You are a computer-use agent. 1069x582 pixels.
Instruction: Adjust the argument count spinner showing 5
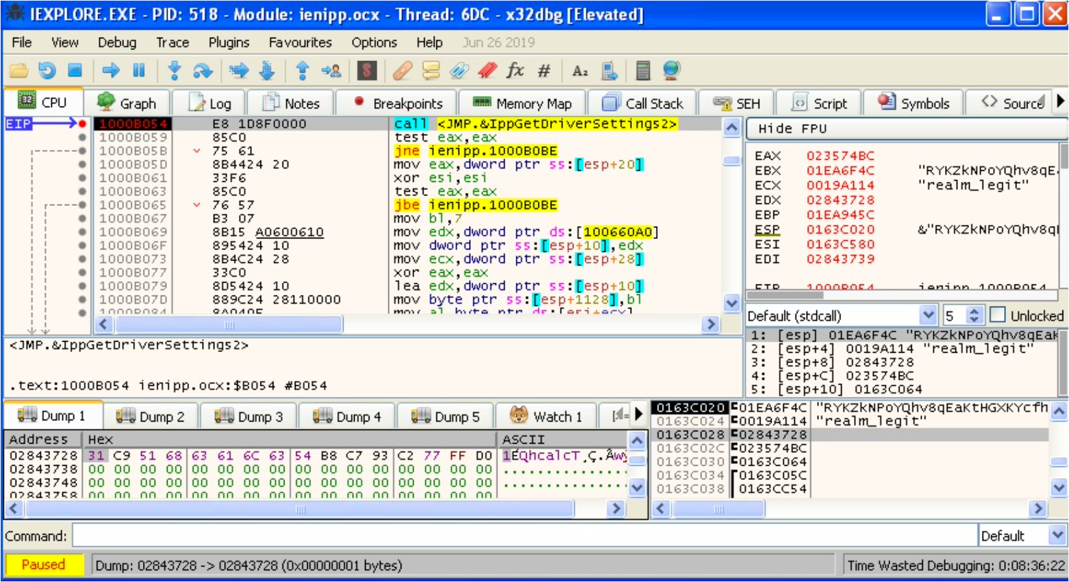click(x=973, y=316)
